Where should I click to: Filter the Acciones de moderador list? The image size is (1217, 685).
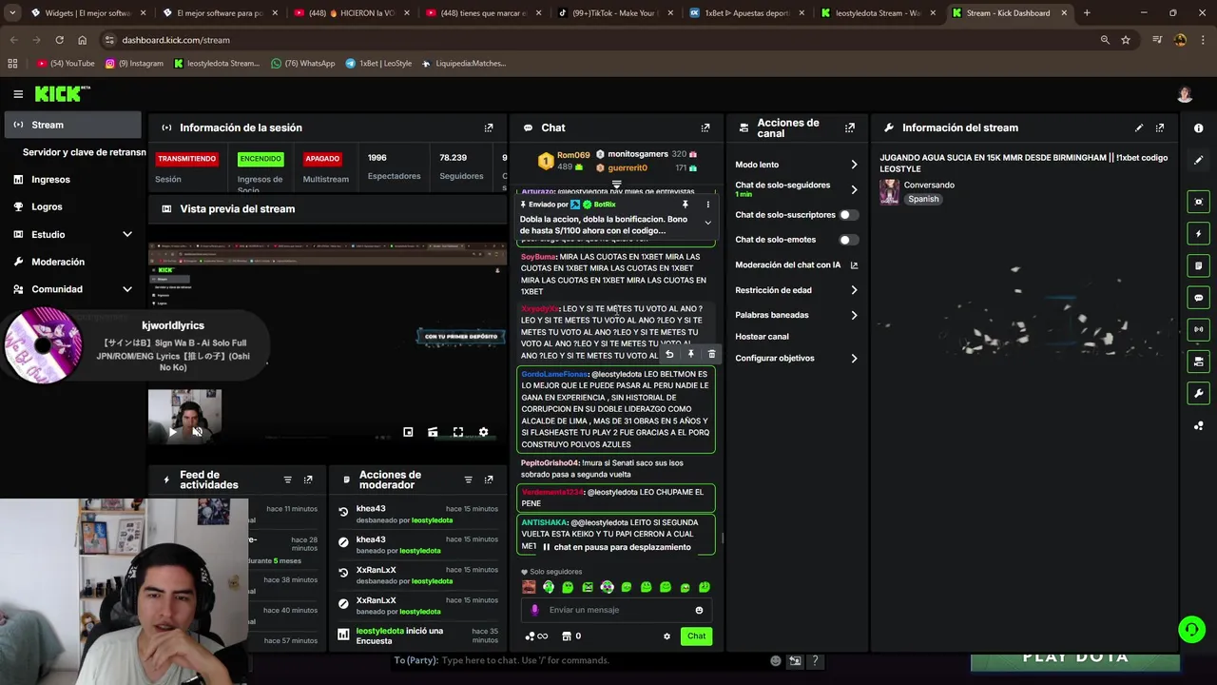468,479
